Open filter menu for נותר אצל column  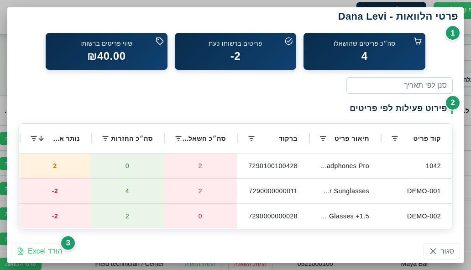[x=34, y=138]
